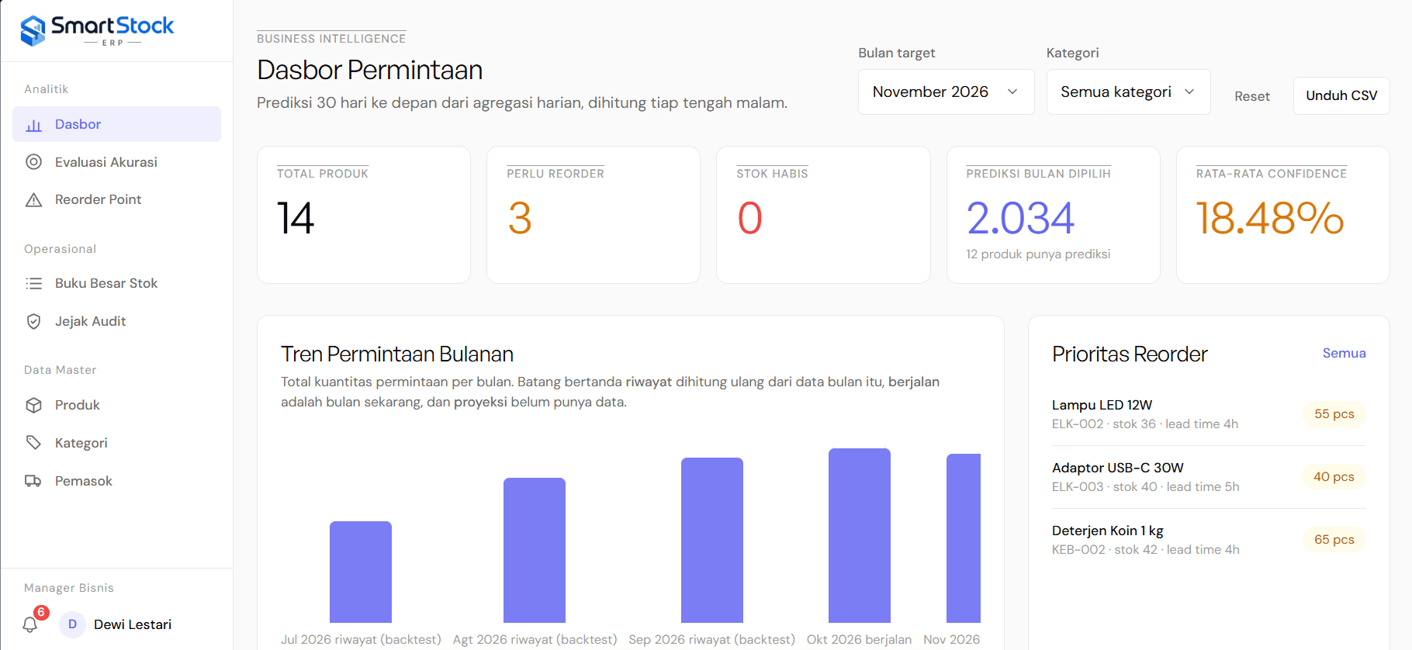
Task: Open the Bulan target November 2026 dropdown
Action: pyautogui.click(x=946, y=92)
